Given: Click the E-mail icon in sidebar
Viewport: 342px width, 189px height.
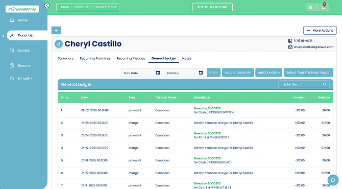Looking at the screenshot, I should pyautogui.click(x=12, y=78).
